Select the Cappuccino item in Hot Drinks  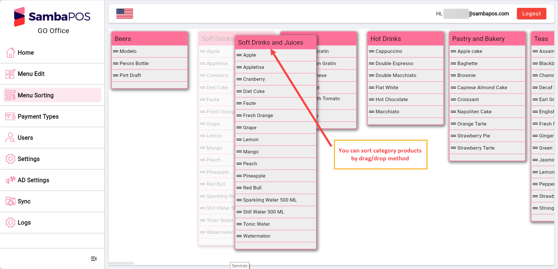click(x=389, y=51)
